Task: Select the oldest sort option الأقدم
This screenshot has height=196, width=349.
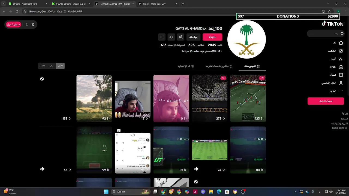Action: [x=43, y=66]
